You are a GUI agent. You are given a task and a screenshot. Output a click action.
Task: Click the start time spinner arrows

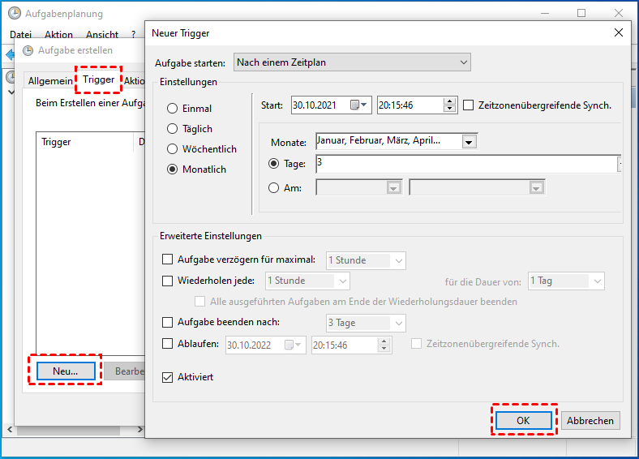click(x=450, y=105)
